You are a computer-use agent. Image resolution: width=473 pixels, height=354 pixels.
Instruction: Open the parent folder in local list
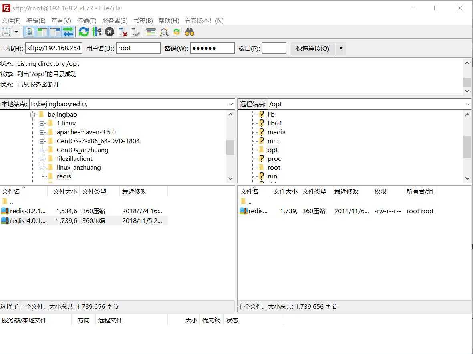tap(8, 202)
